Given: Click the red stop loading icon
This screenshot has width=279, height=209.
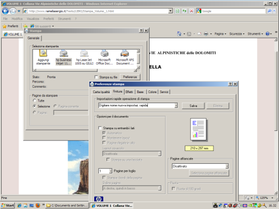Looking at the screenshot, I should (x=191, y=11).
